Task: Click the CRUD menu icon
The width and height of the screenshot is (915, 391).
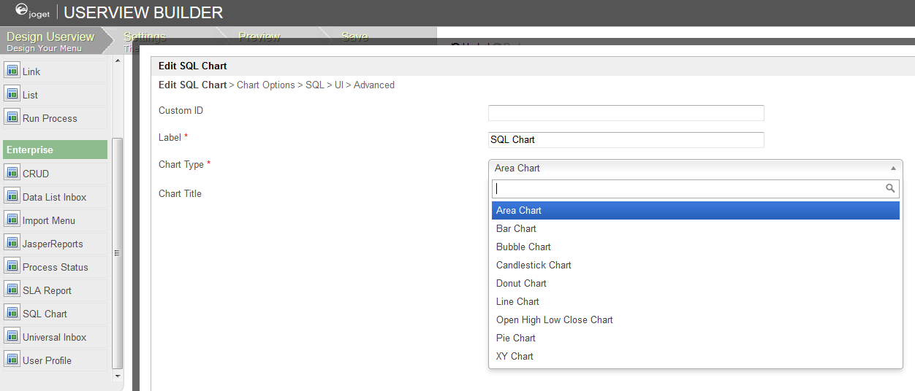Action: coord(12,174)
